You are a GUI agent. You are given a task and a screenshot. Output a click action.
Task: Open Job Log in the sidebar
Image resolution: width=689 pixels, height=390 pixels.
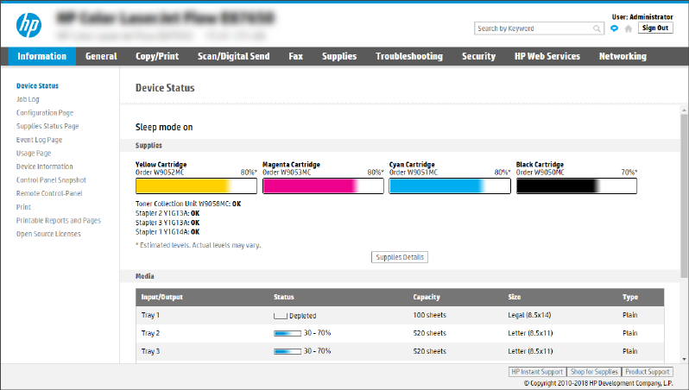tap(28, 99)
